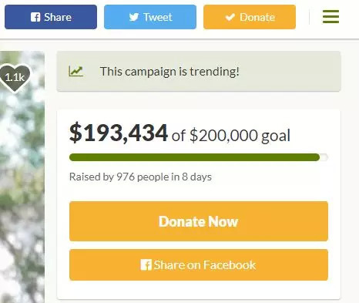Click the Tweet button
The width and height of the screenshot is (359, 303).
[x=150, y=17]
